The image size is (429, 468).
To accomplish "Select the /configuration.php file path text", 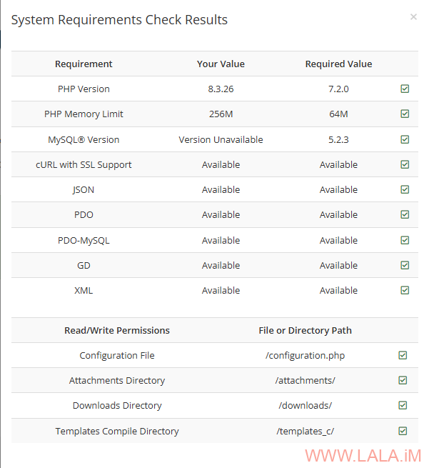I will pyautogui.click(x=305, y=355).
